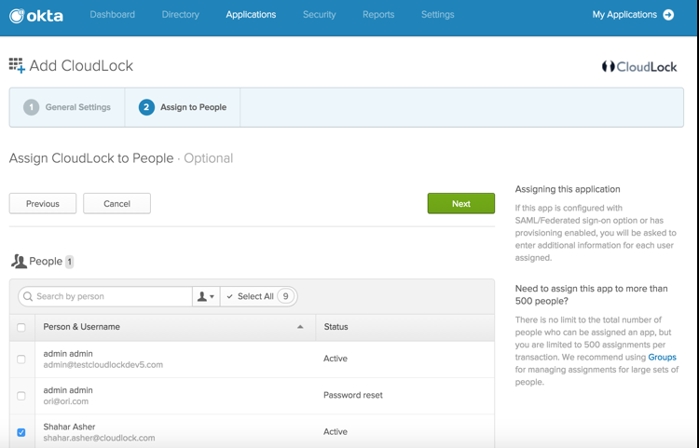Click the Okta logo
This screenshot has height=448, width=699.
pos(36,16)
